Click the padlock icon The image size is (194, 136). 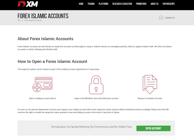point(96,85)
